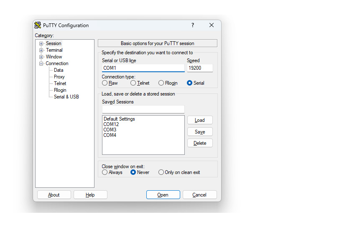Collapse the Connection tree node
Image resolution: width=347 pixels, height=227 pixels.
[41, 63]
